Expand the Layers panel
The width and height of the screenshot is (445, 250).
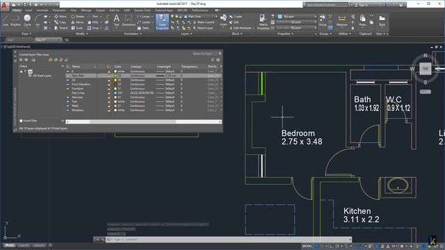click(x=186, y=34)
